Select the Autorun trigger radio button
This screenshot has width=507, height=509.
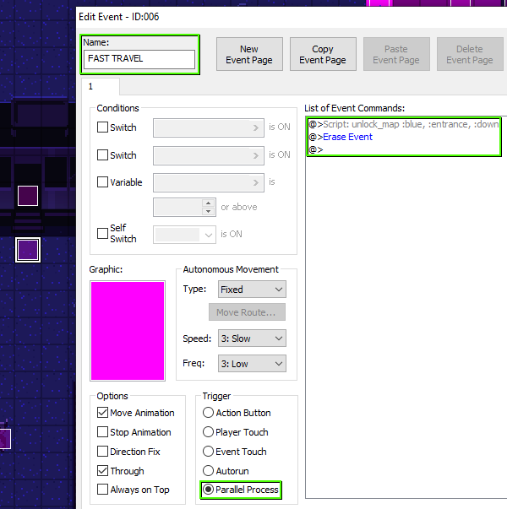click(209, 471)
